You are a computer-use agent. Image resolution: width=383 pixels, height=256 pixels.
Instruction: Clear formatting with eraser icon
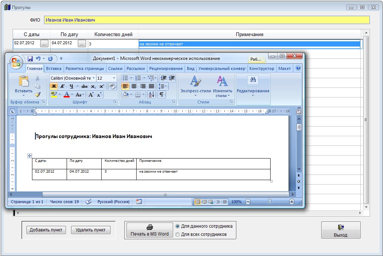click(112, 86)
